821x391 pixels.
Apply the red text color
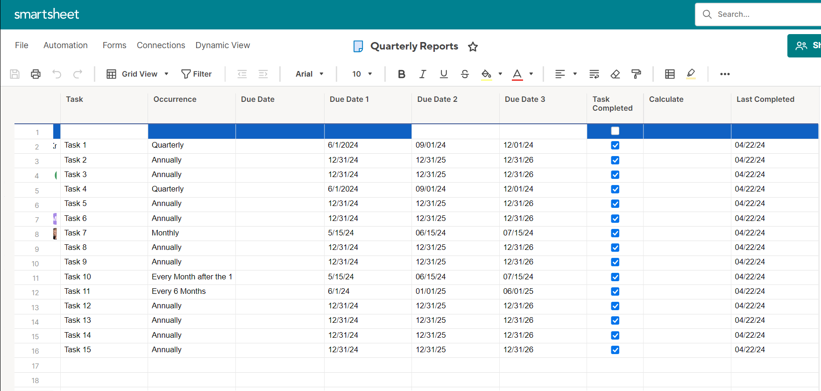517,75
